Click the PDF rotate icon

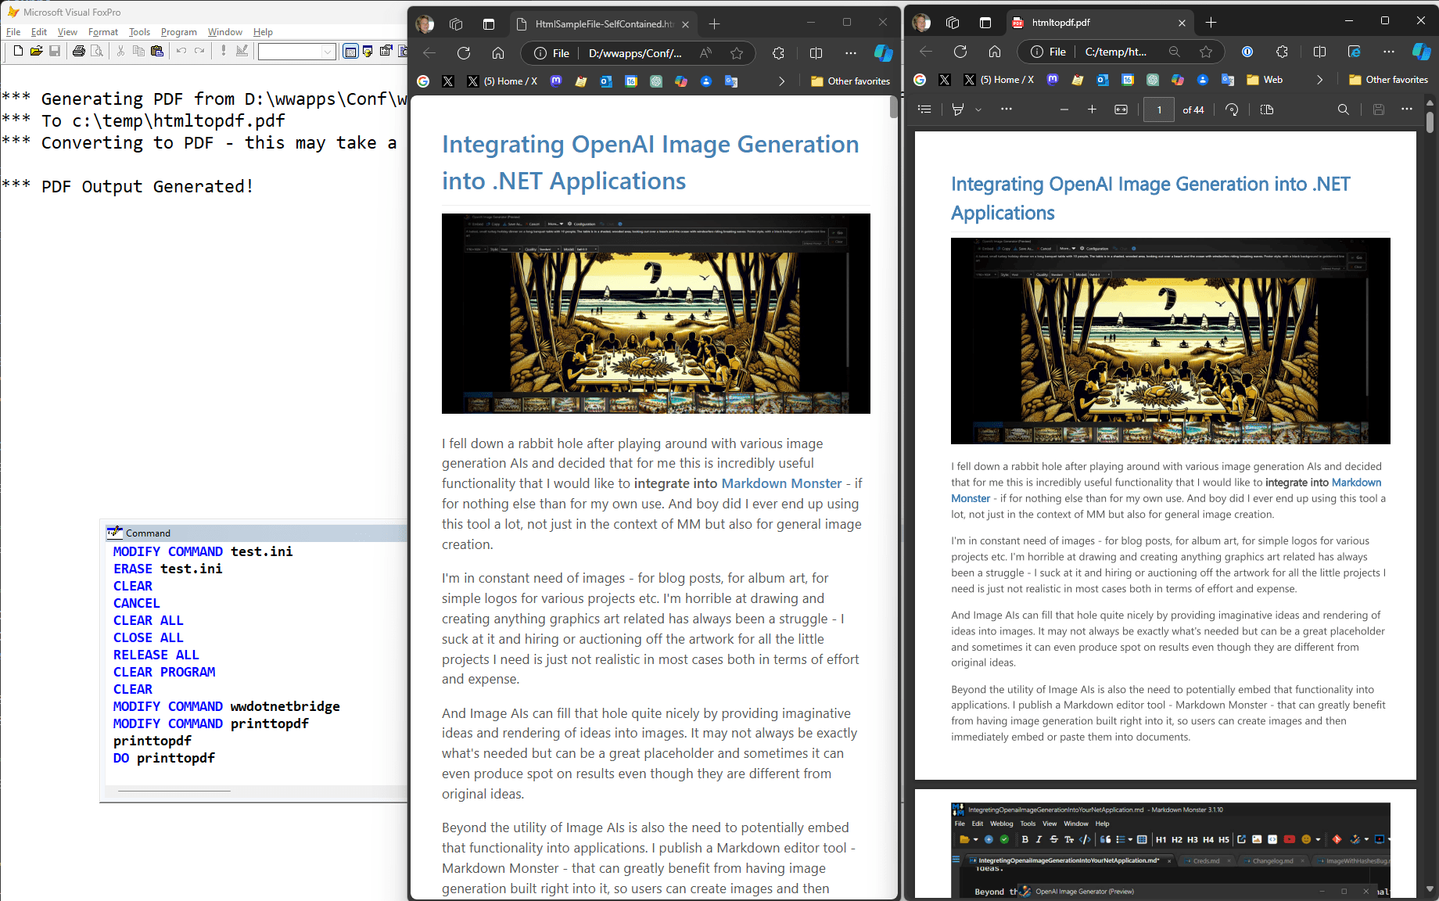(x=1232, y=109)
